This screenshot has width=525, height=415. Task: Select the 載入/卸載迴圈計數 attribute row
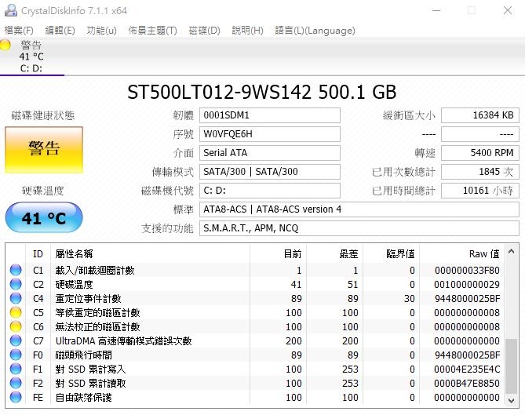point(255,270)
